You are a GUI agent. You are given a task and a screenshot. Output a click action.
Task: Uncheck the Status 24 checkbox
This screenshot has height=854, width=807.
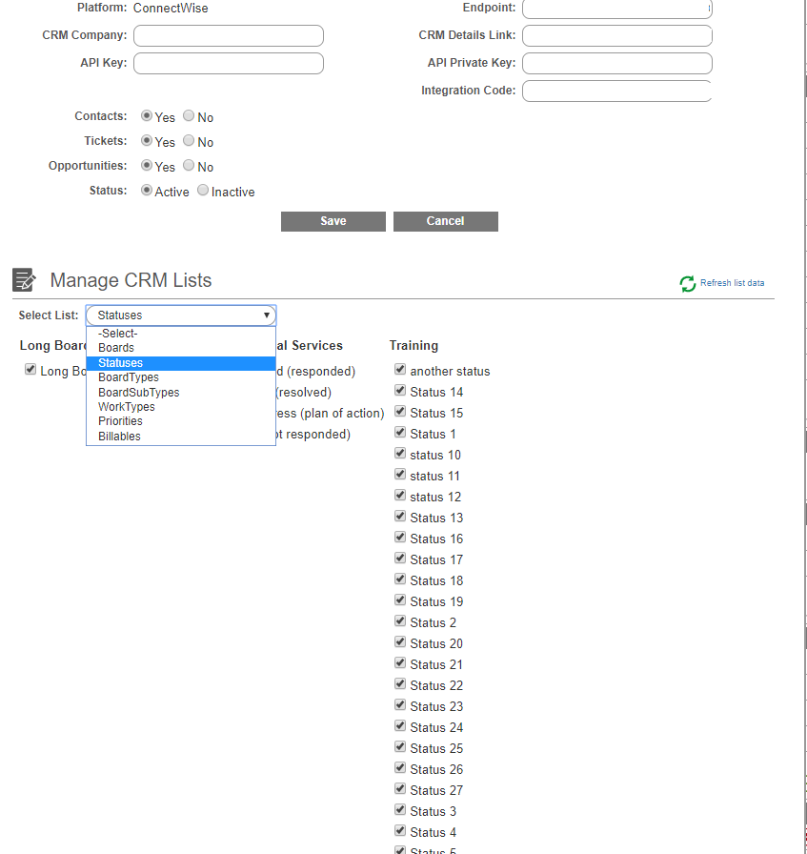click(x=400, y=726)
